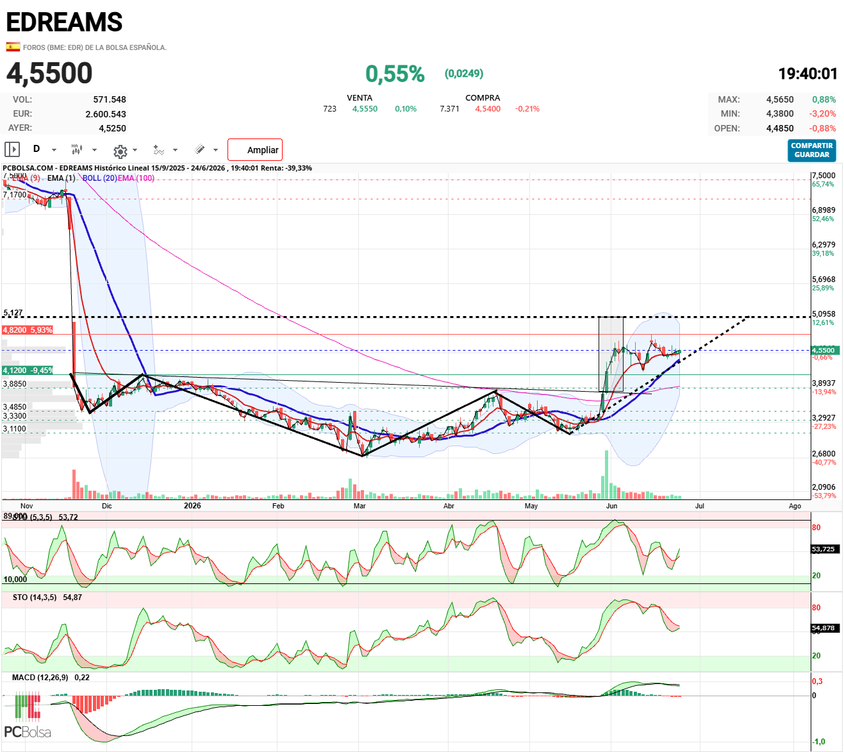Click the EUR value 2.600.543
844x752 pixels.
pyautogui.click(x=106, y=114)
